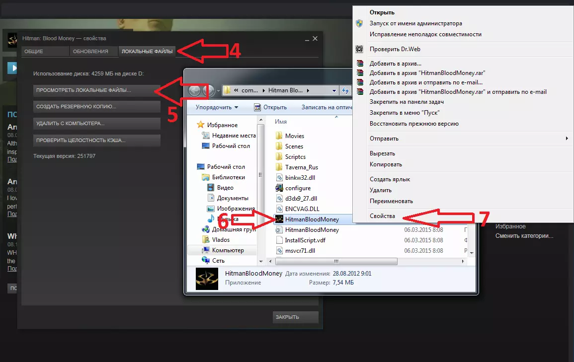Click the Компьютер icon in navigation pane
The width and height of the screenshot is (574, 362).
[205, 250]
